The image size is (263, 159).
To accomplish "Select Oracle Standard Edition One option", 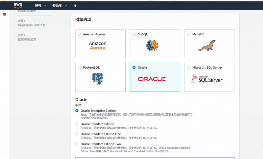I will pos(77,134).
